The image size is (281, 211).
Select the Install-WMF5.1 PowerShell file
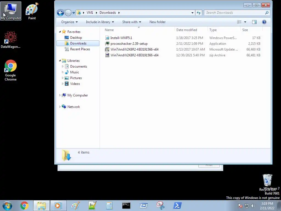[183, 38]
